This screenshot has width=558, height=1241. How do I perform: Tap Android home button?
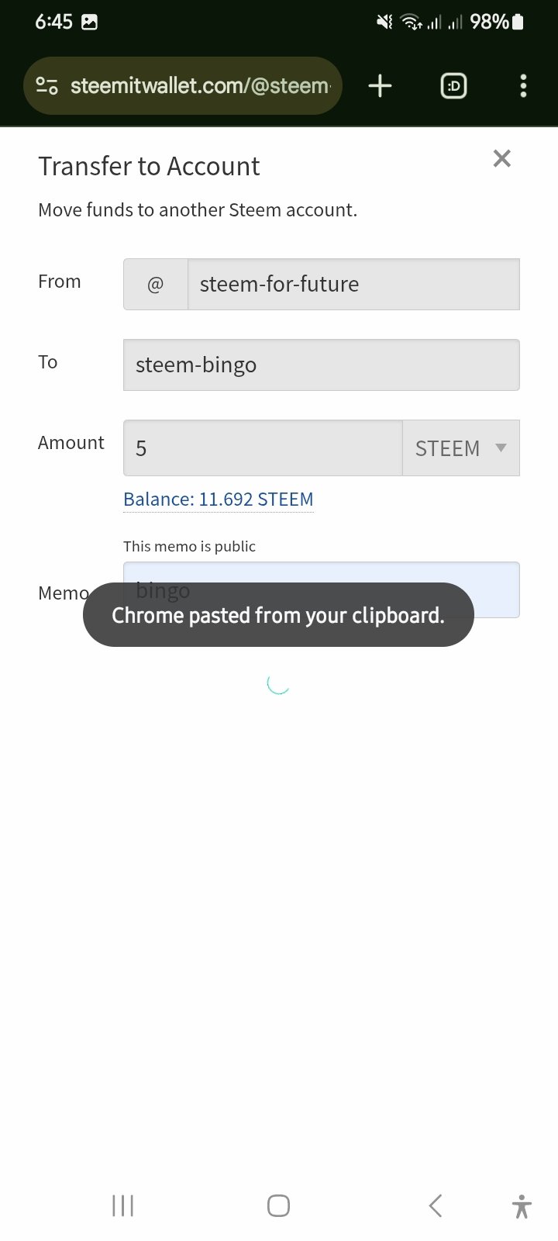pos(278,1205)
